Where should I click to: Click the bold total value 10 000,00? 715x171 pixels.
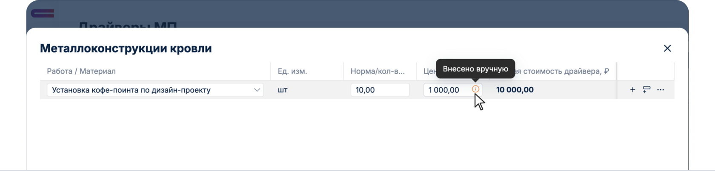(x=515, y=90)
